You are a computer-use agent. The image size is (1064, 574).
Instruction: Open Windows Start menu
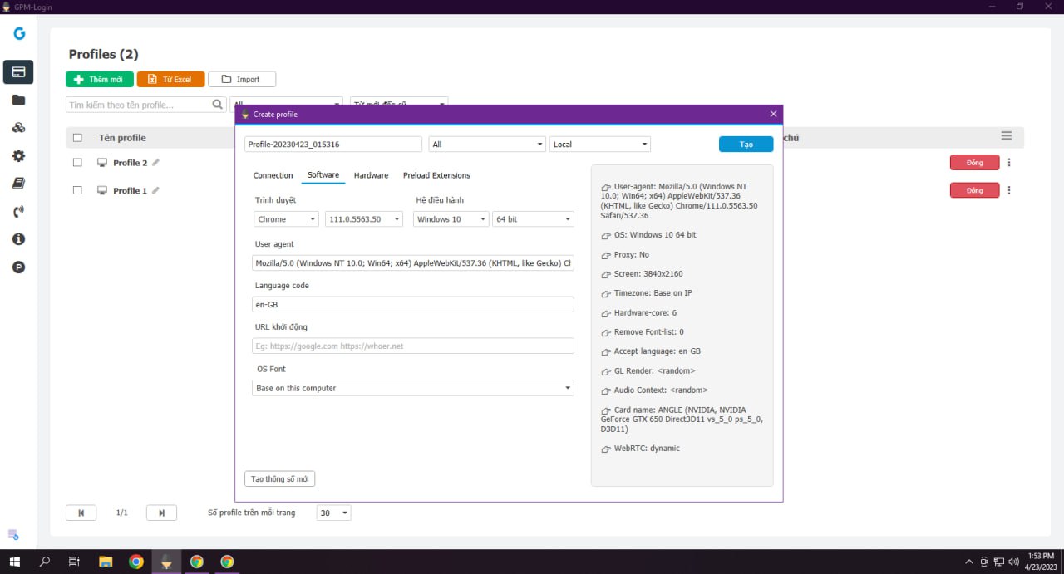click(x=15, y=562)
